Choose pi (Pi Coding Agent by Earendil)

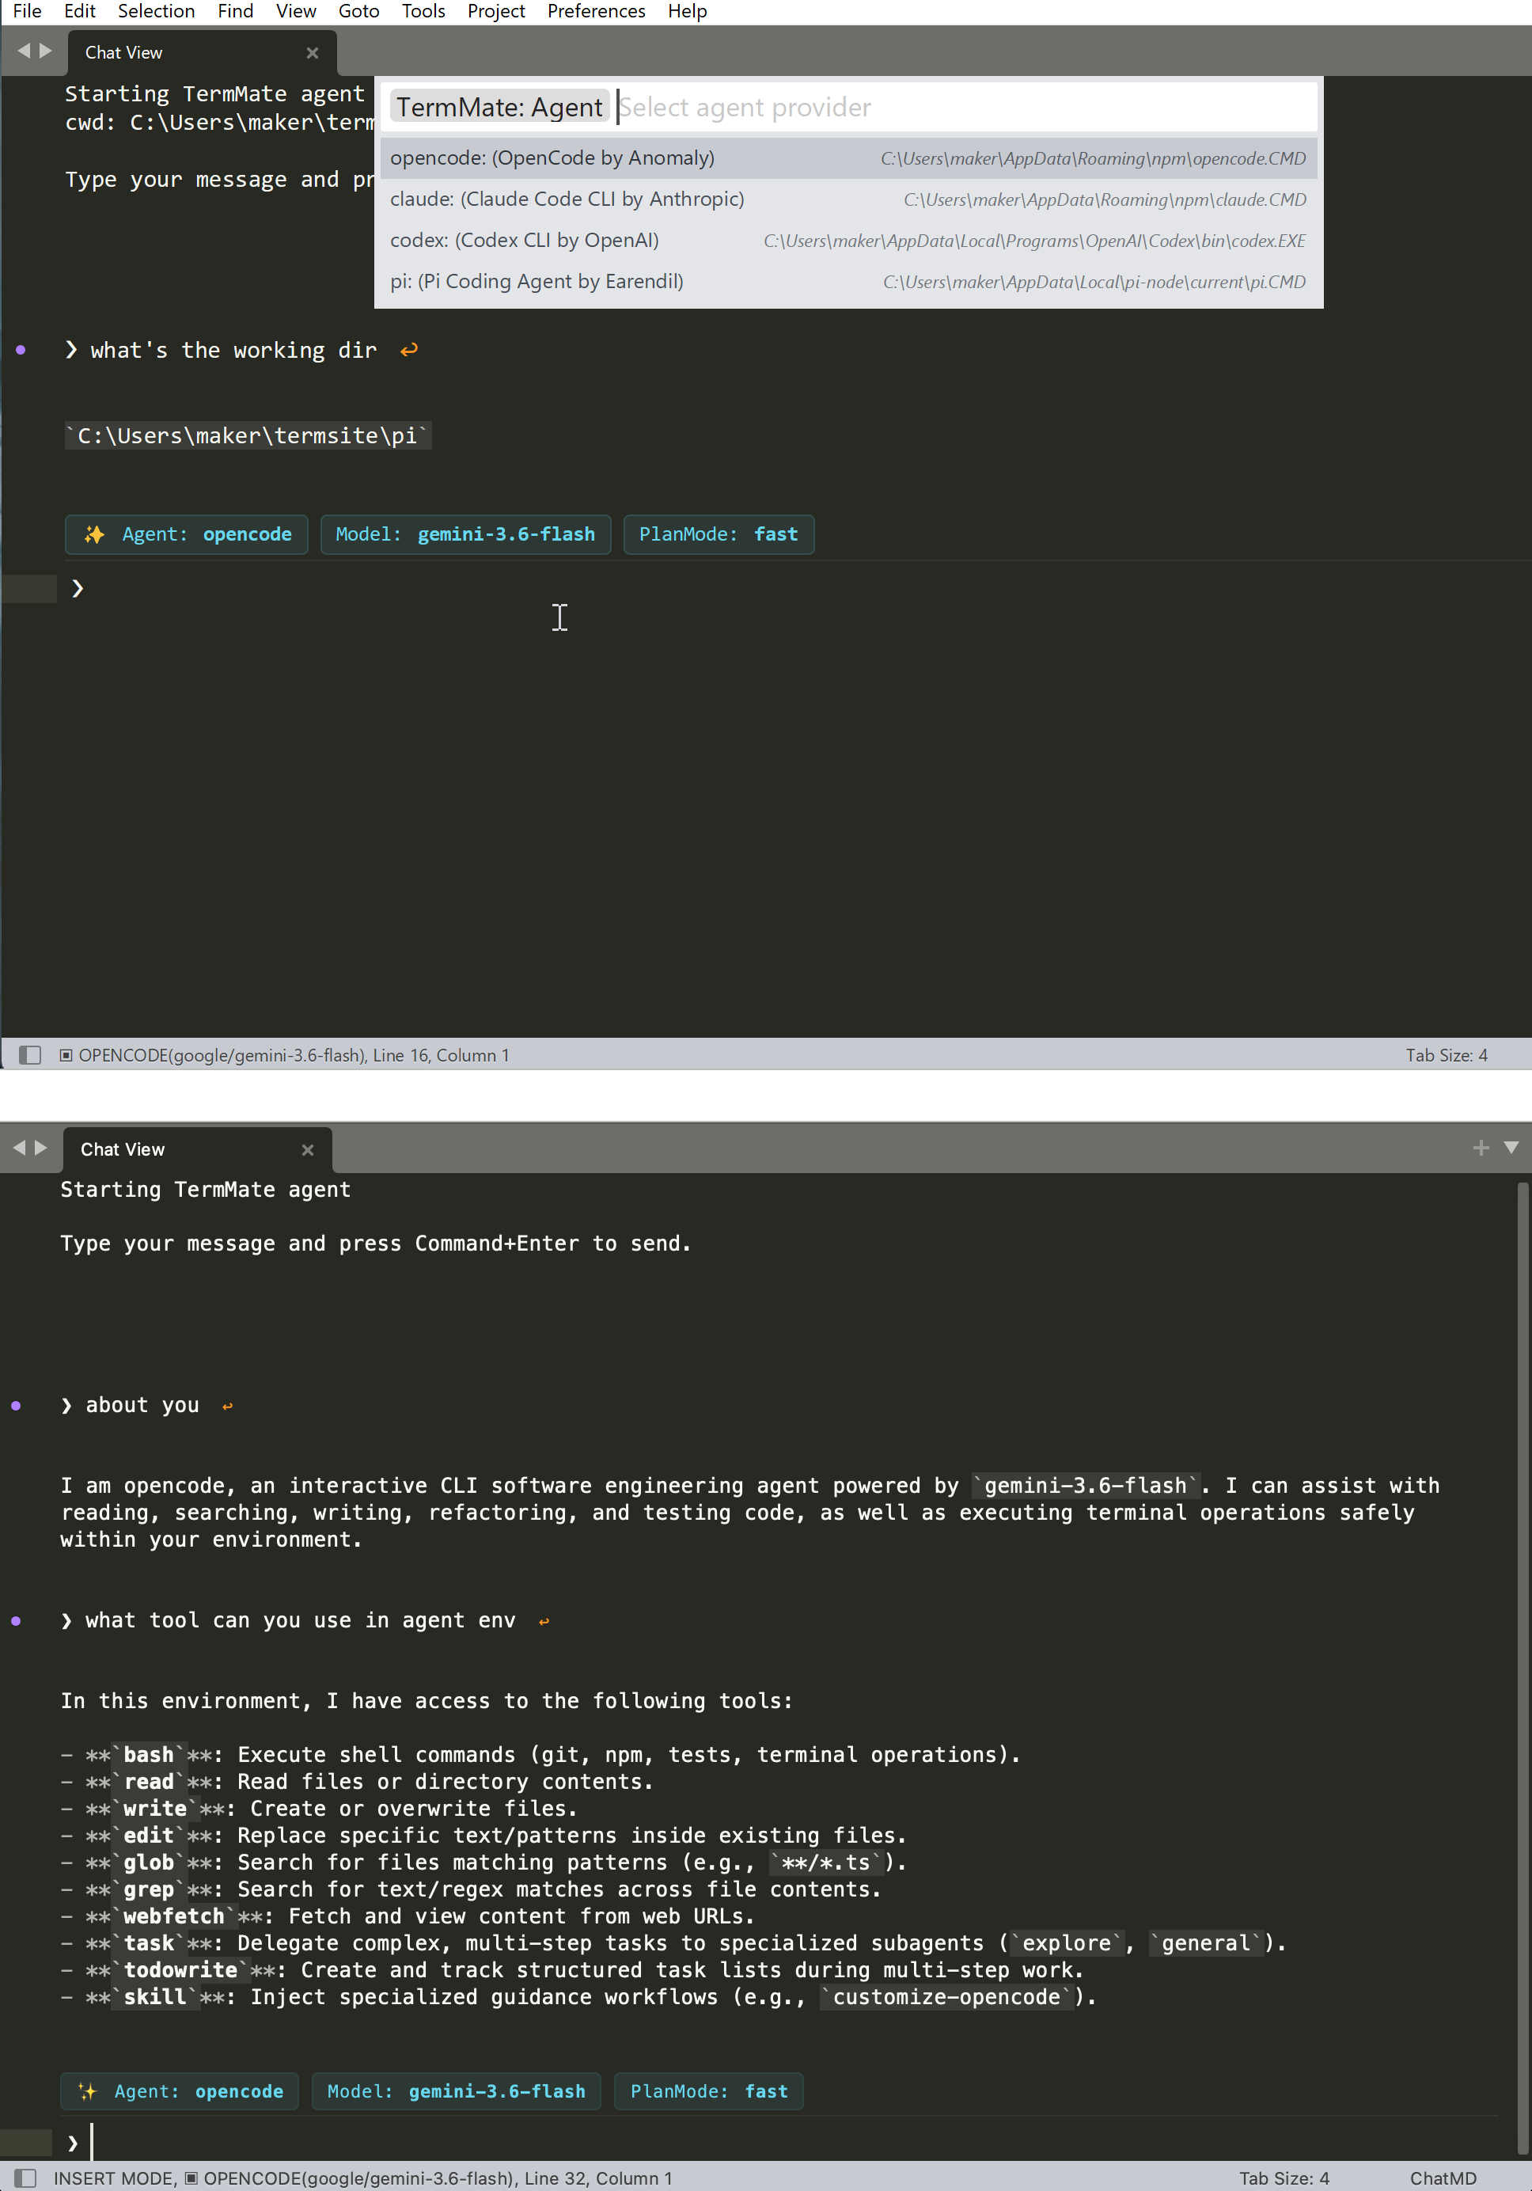[849, 282]
